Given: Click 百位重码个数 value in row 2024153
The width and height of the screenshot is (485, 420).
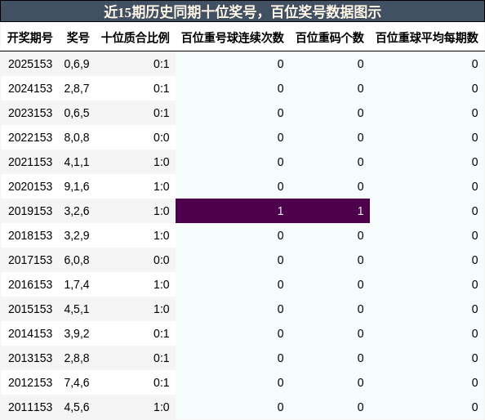Looking at the screenshot, I should pyautogui.click(x=360, y=88).
